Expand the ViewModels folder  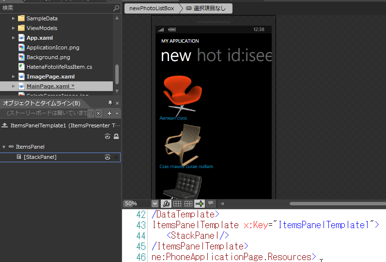13,28
